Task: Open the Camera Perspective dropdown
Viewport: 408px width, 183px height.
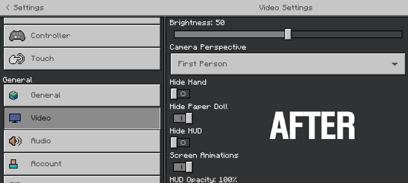Action: pos(288,64)
